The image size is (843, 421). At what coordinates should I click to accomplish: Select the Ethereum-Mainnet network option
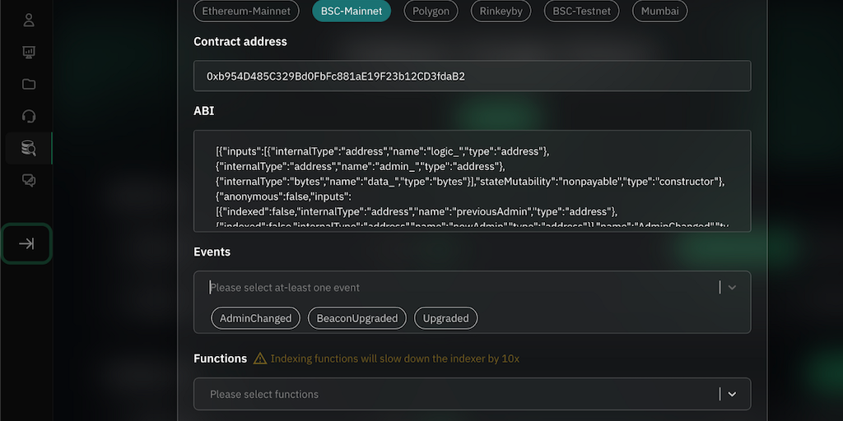click(x=246, y=11)
